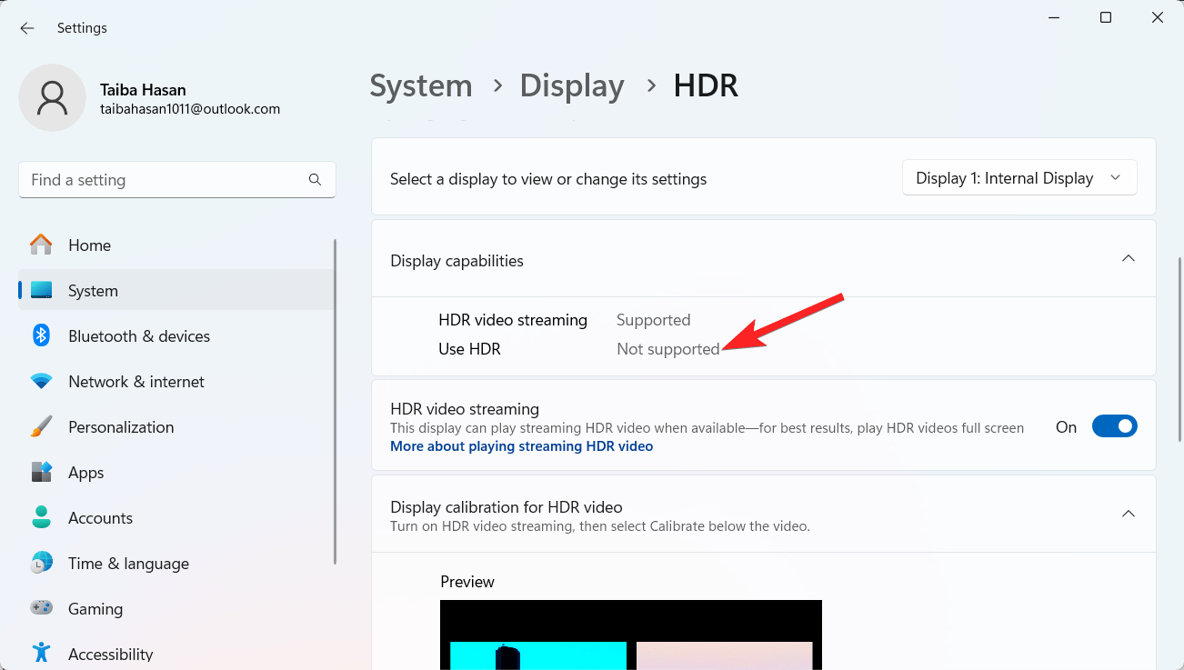Open the Display 1: Internal Display dropdown
1184x670 pixels.
(x=1018, y=177)
